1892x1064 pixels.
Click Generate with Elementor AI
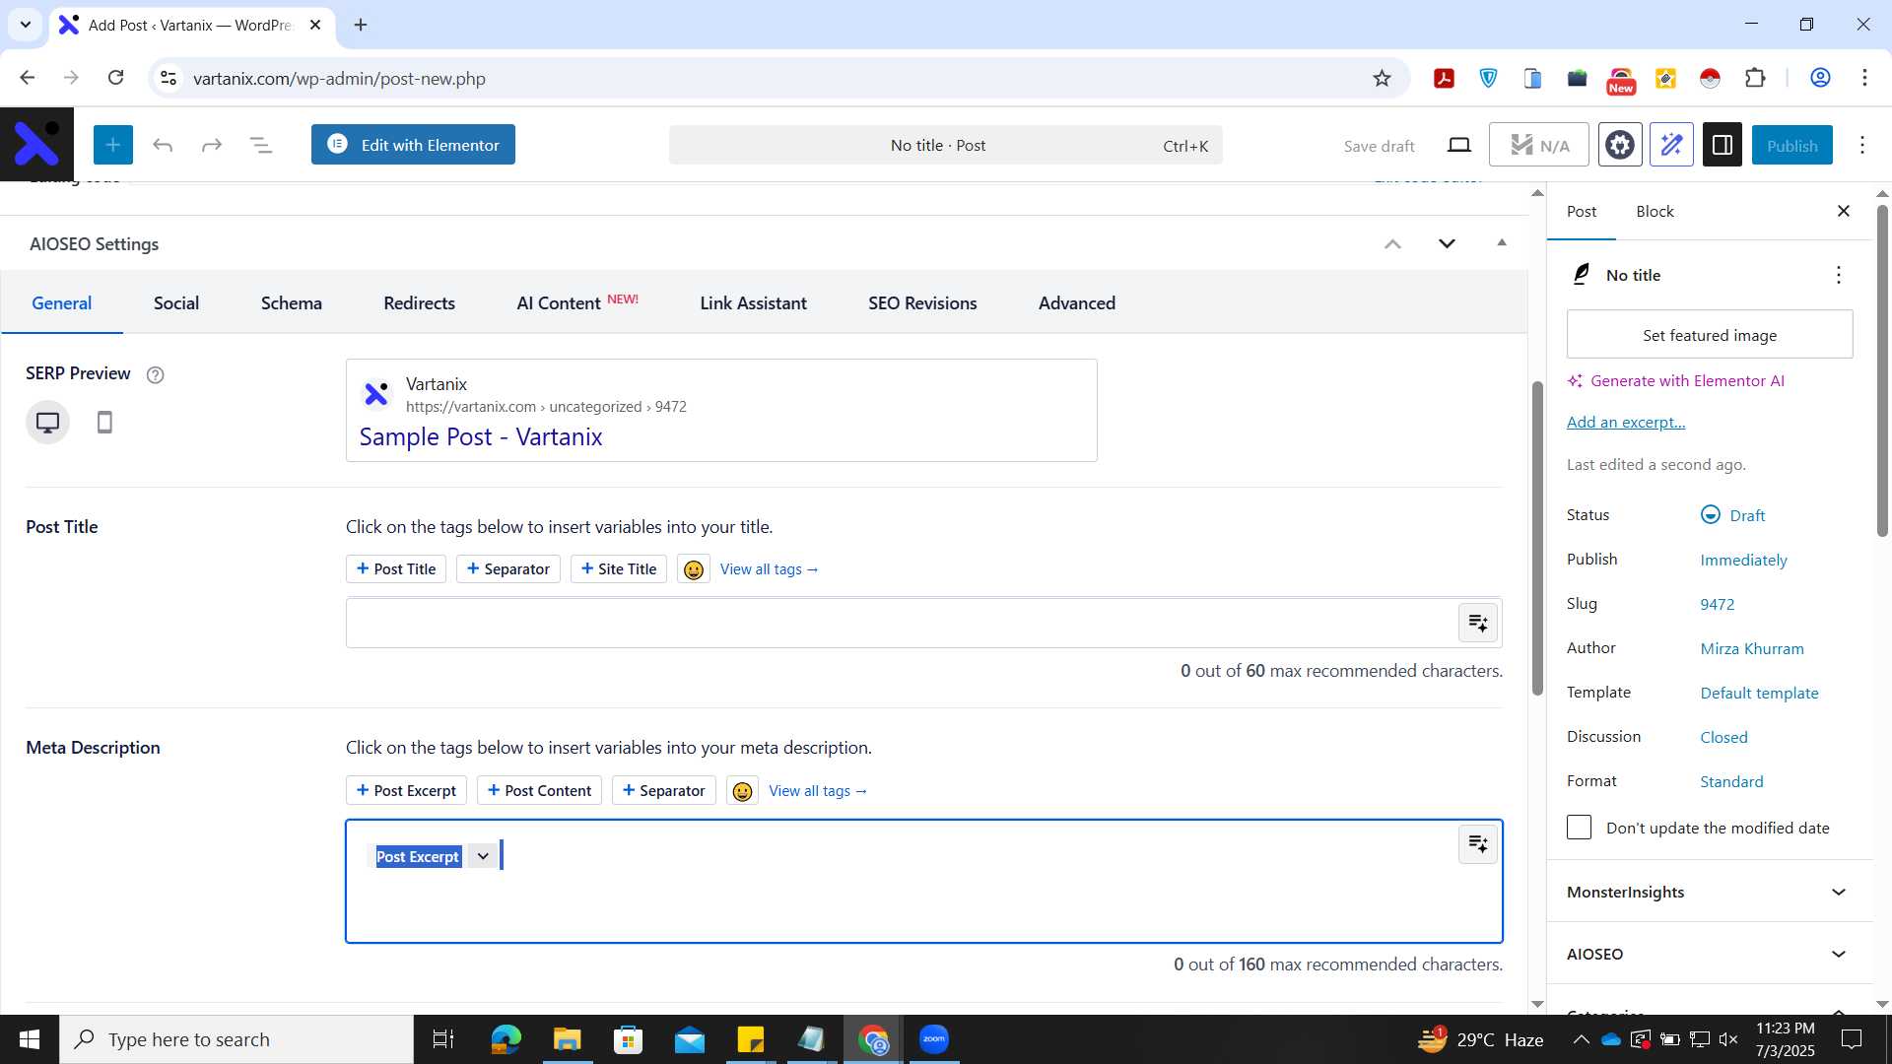point(1676,380)
